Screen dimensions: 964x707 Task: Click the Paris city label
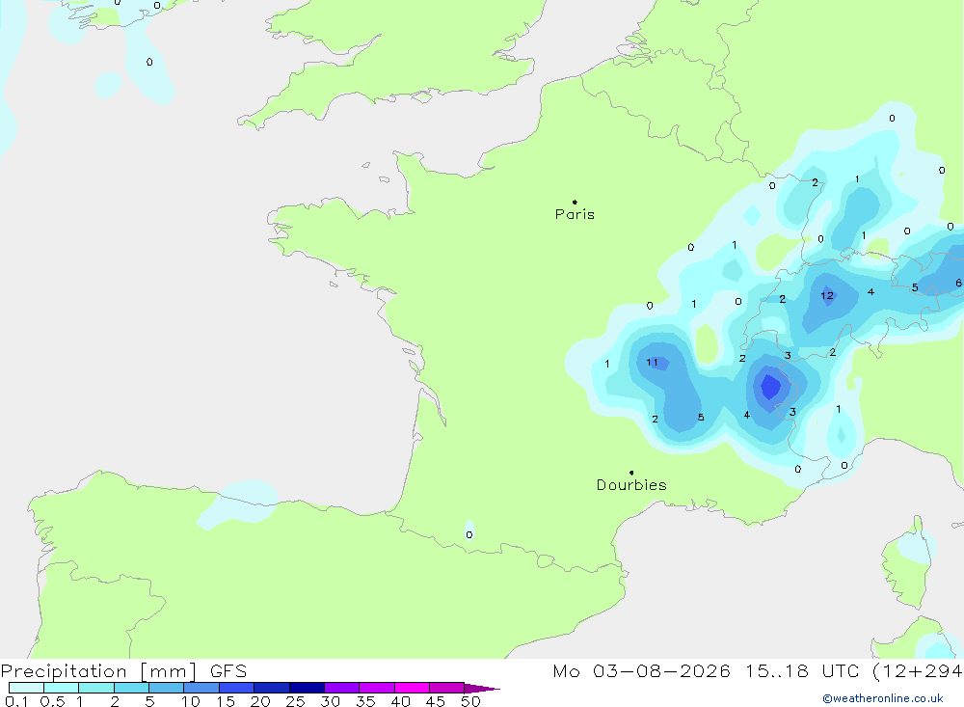(575, 214)
